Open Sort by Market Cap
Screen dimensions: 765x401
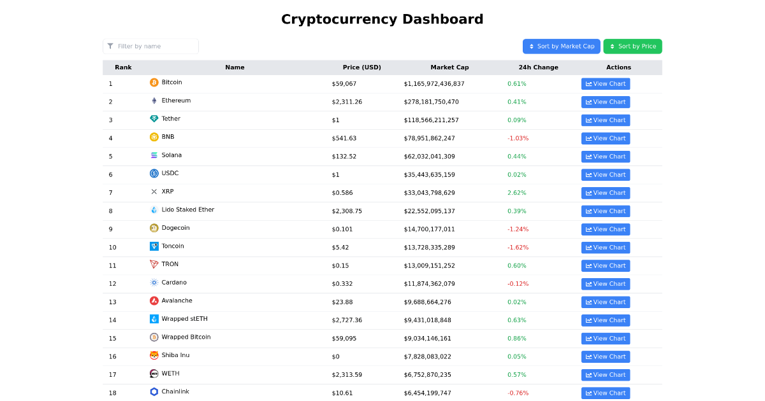click(562, 46)
